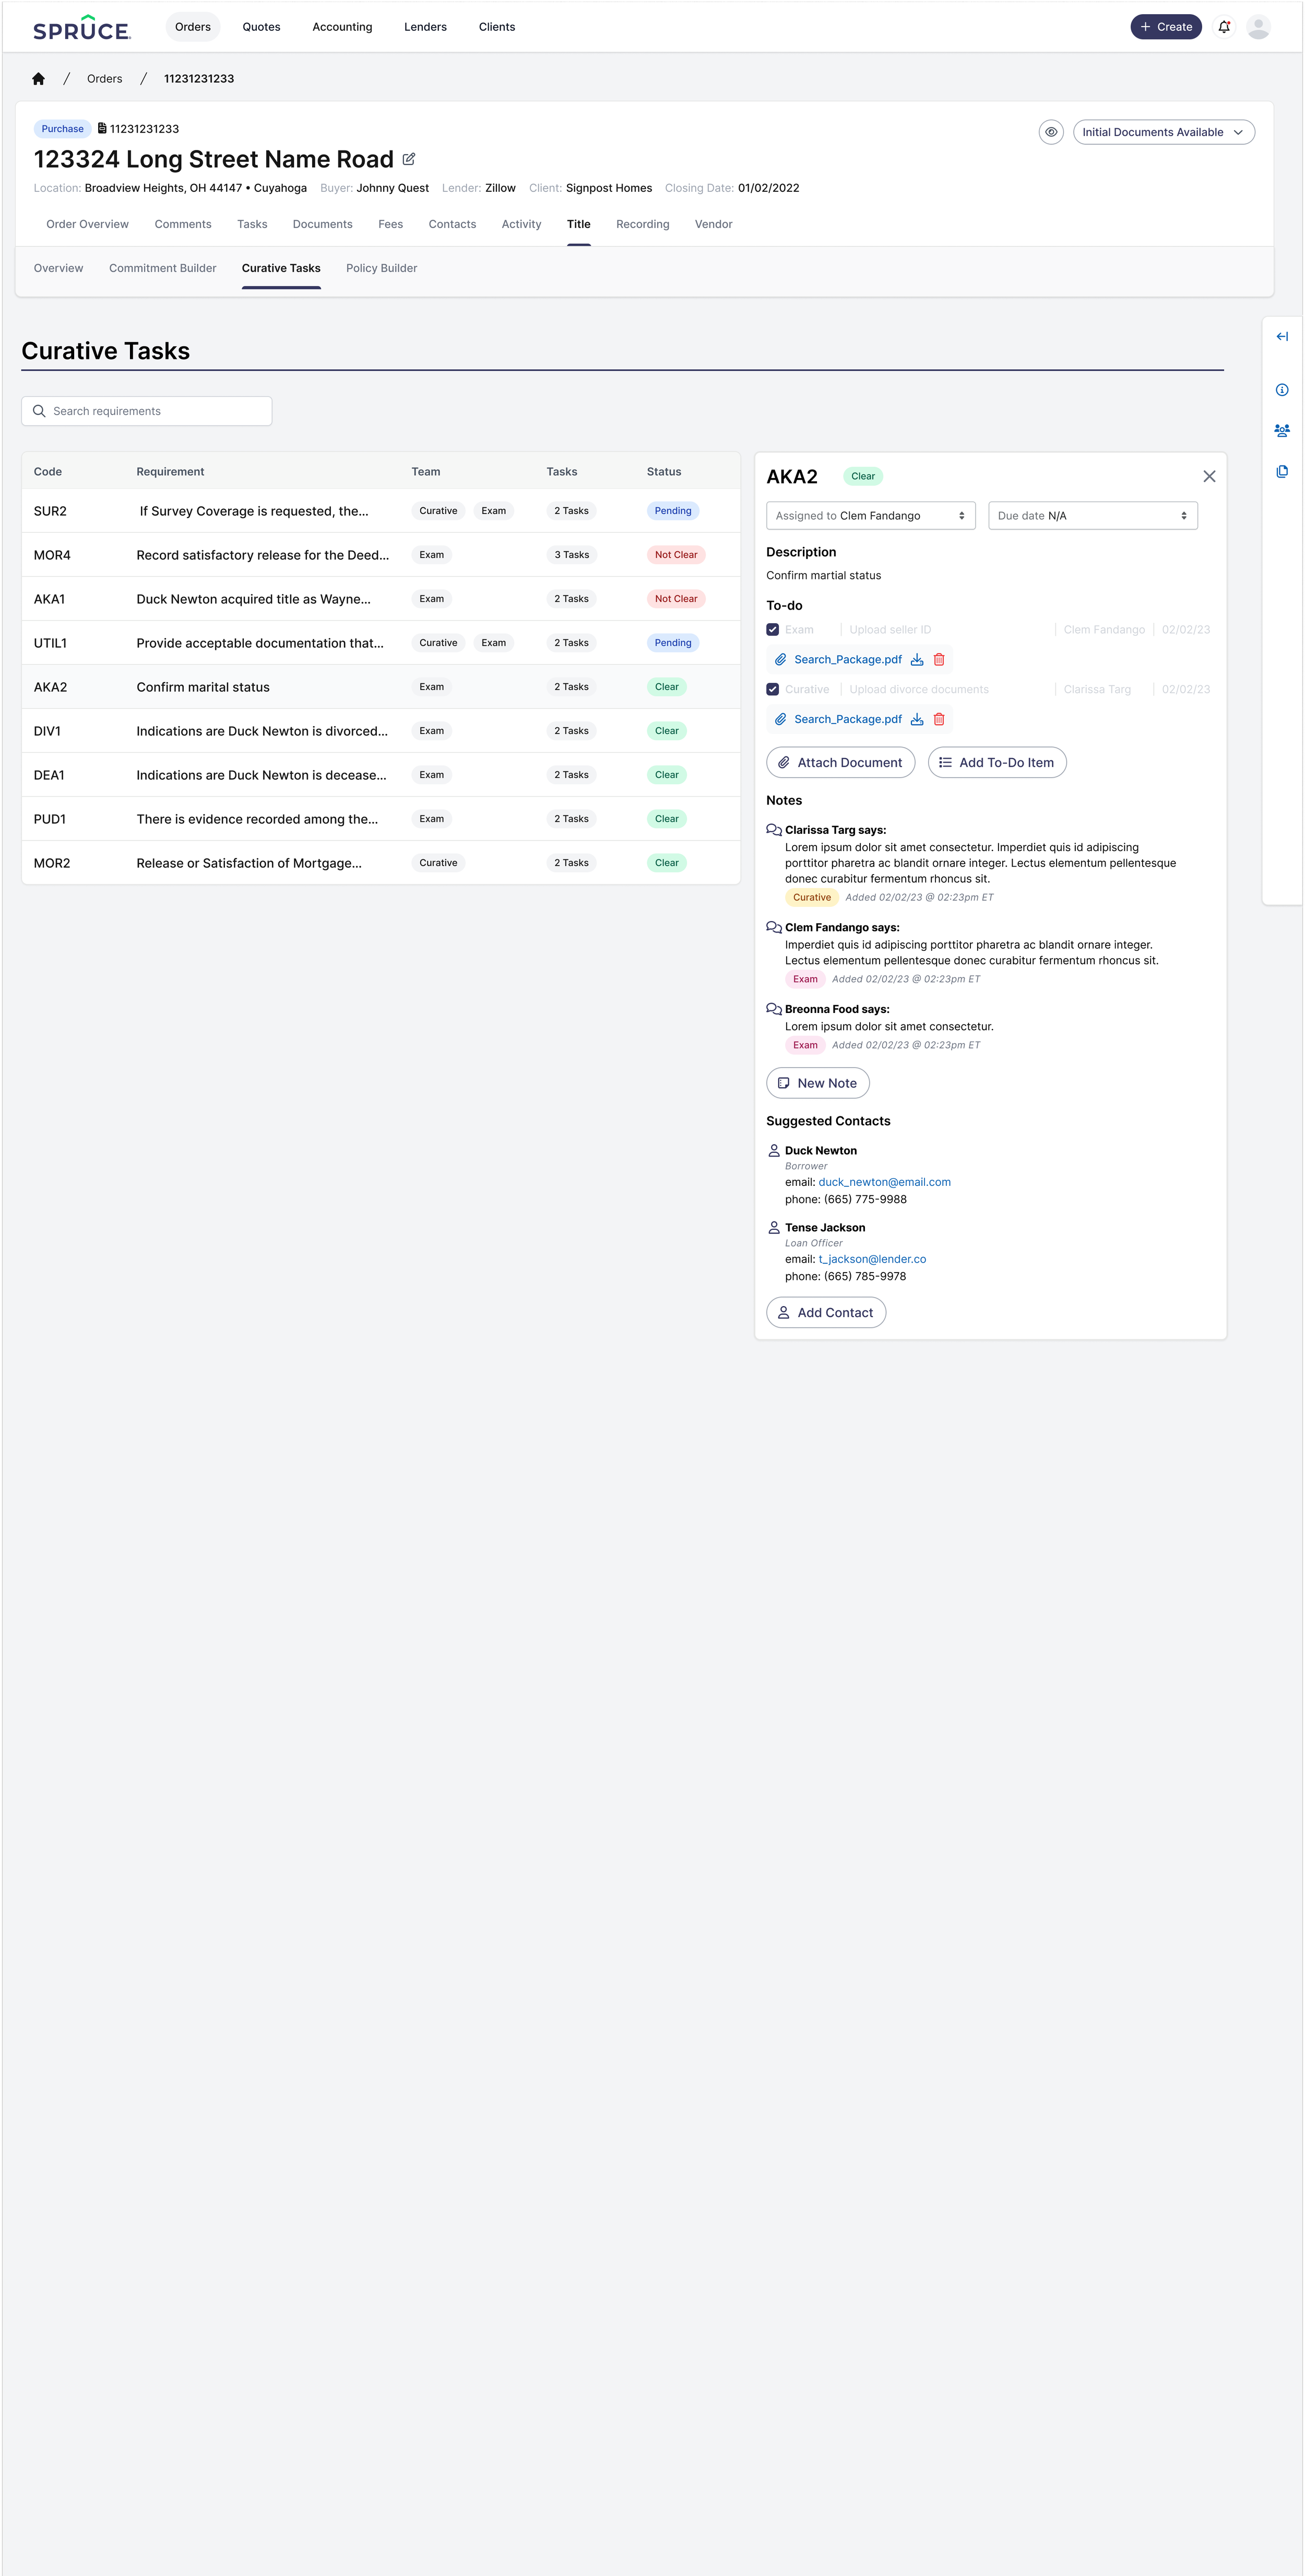Click the Search requirements input field

tap(147, 411)
